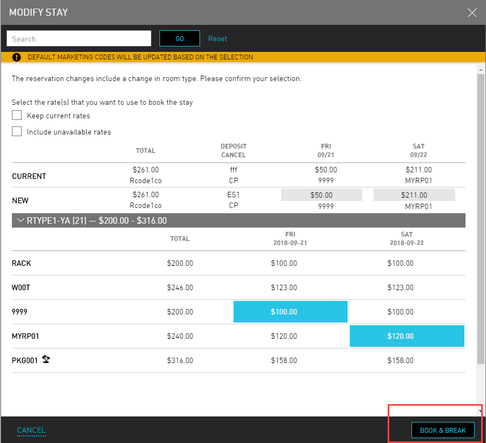Click CURRENT row total $261.00
The width and height of the screenshot is (486, 443).
click(x=145, y=170)
